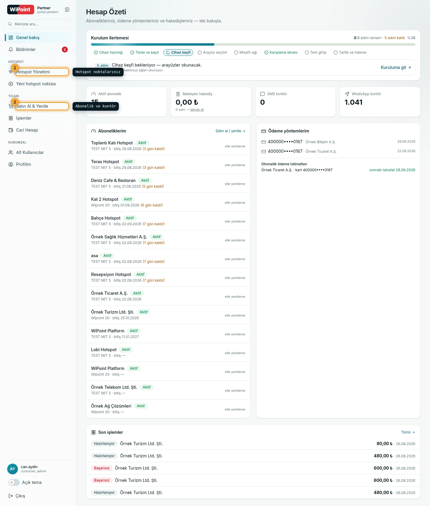Select the Test girişi setup step
Image resolution: width=430 pixels, height=506 pixels.
(316, 53)
